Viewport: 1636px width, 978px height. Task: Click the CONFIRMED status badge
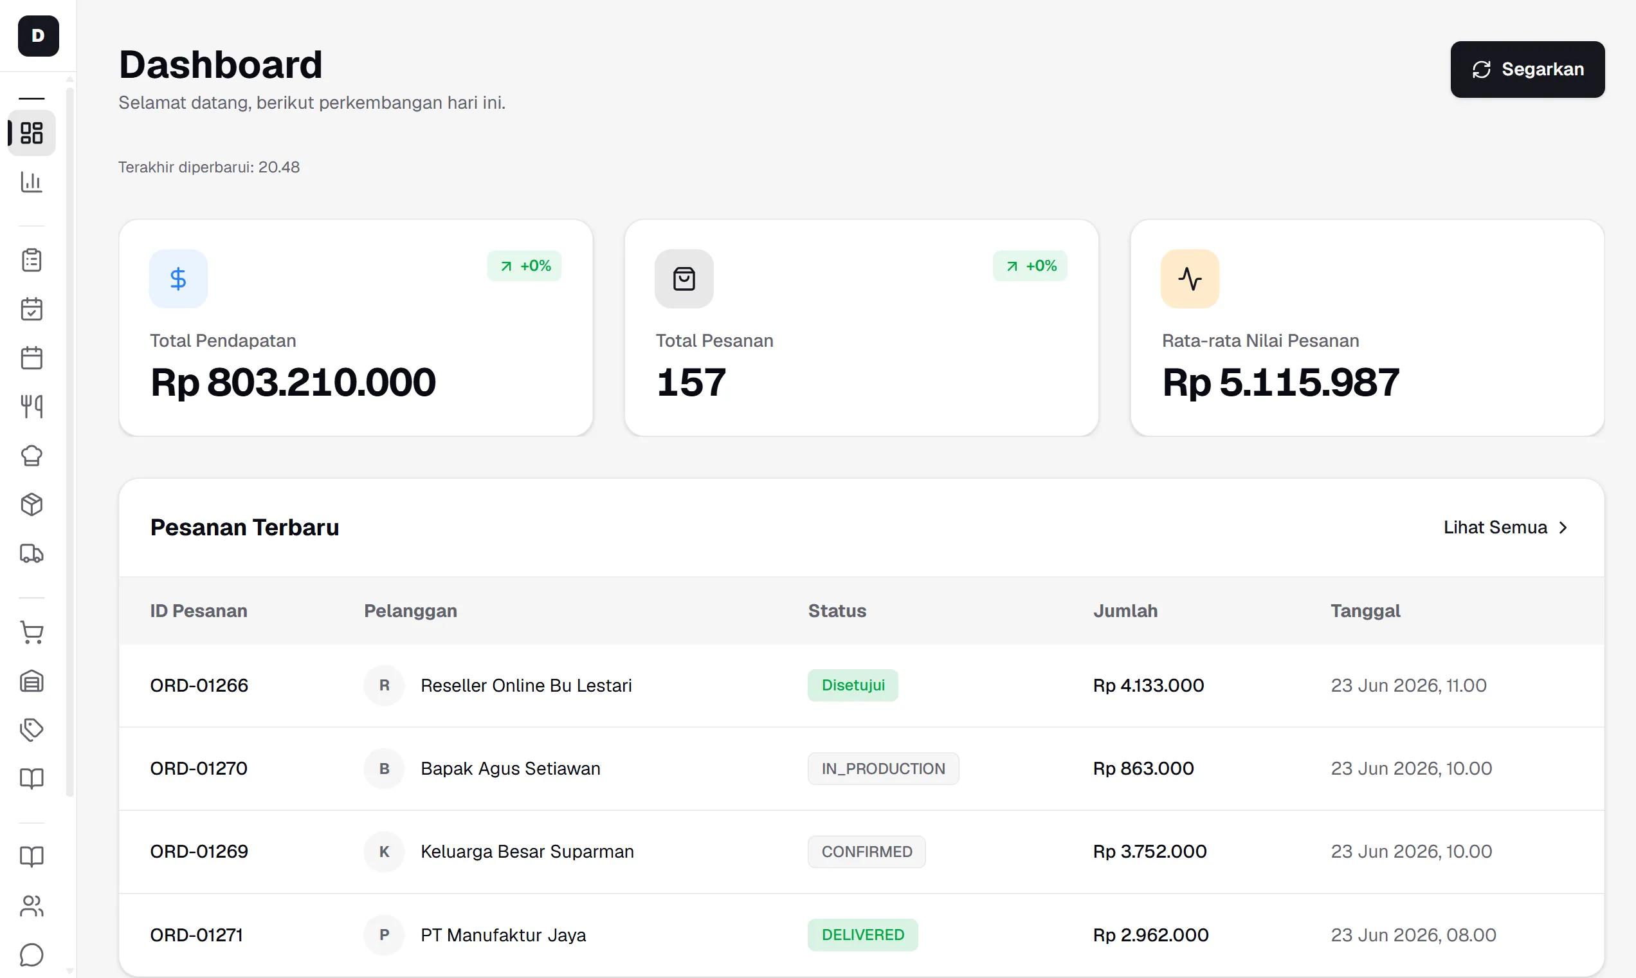click(x=867, y=851)
